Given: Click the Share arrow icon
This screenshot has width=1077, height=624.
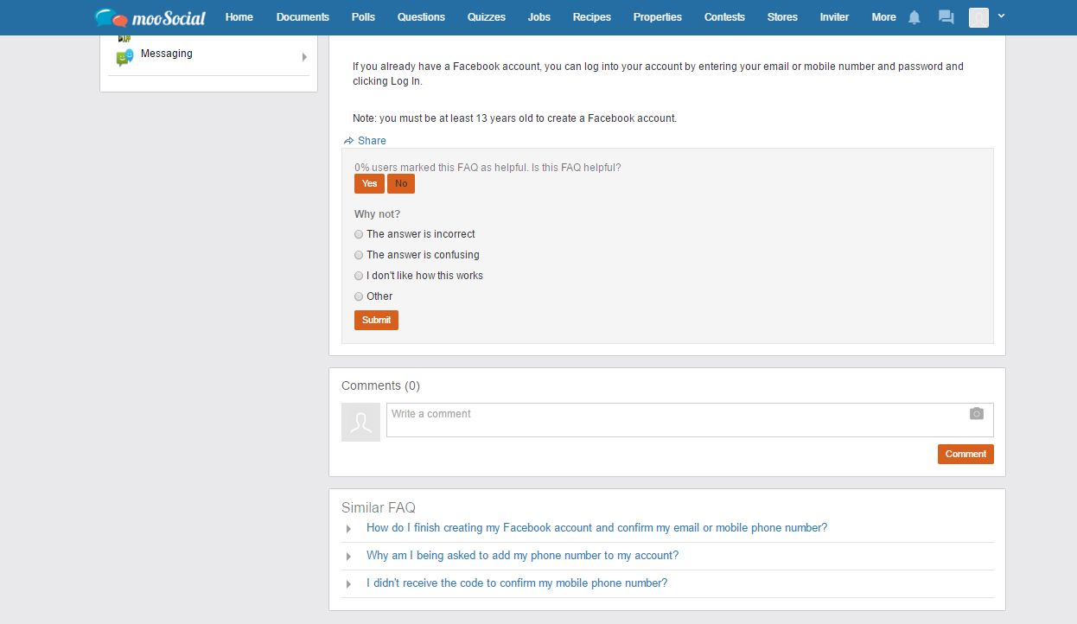Looking at the screenshot, I should [348, 141].
